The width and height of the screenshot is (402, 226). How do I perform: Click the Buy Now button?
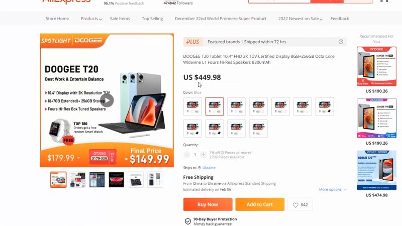(208, 204)
